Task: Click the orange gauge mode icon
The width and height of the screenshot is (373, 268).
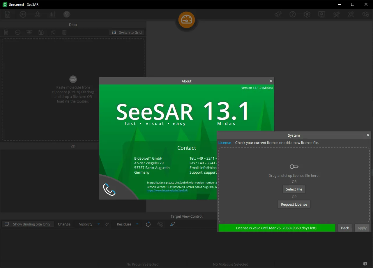Action: (x=186, y=20)
